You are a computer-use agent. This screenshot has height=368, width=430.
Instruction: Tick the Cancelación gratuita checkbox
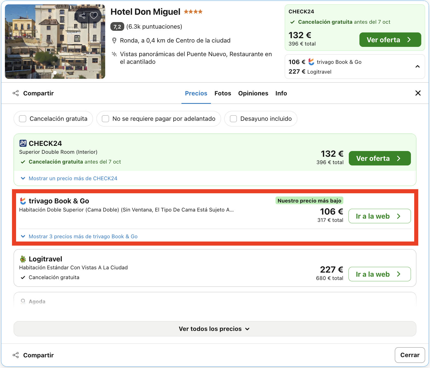(23, 119)
